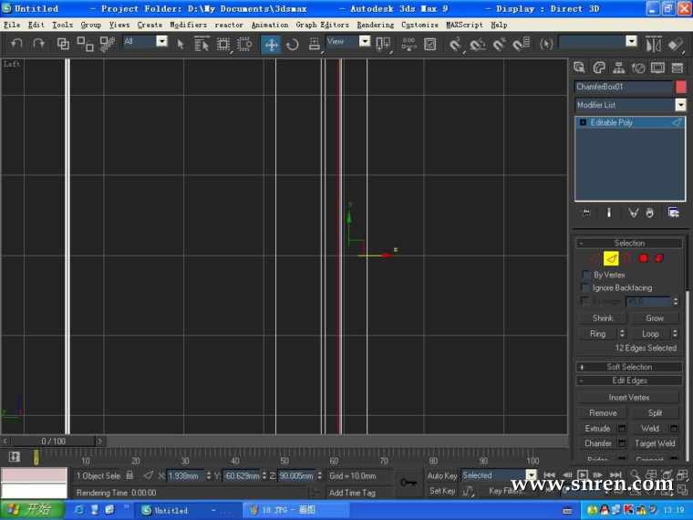
Task: Click the Chamfer button
Action: 597,443
